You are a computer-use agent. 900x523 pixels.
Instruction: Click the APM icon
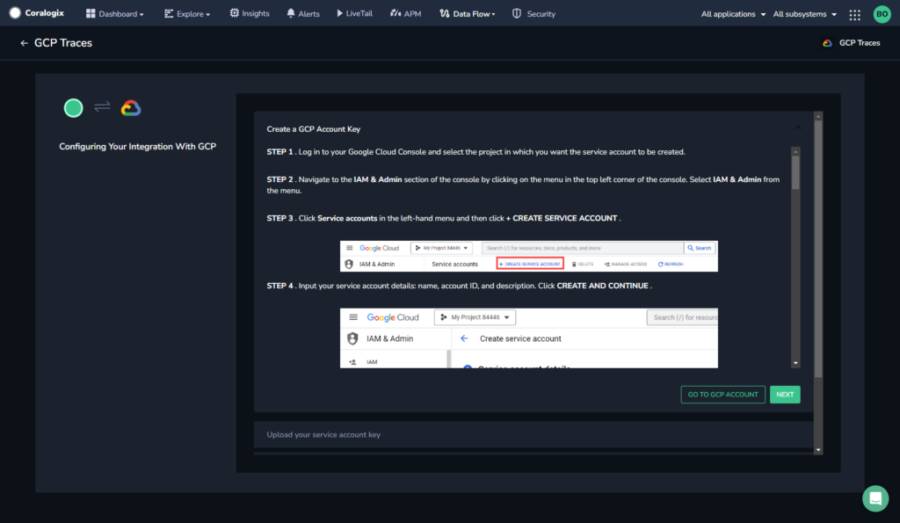coord(396,13)
